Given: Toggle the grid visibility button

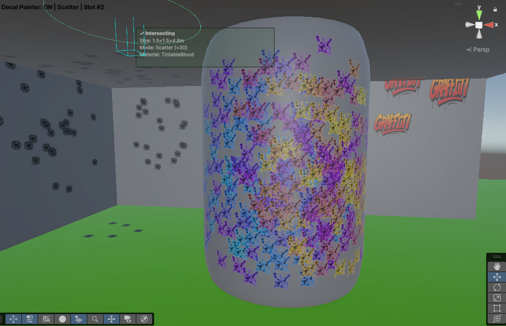Looking at the screenshot, I should (46, 319).
